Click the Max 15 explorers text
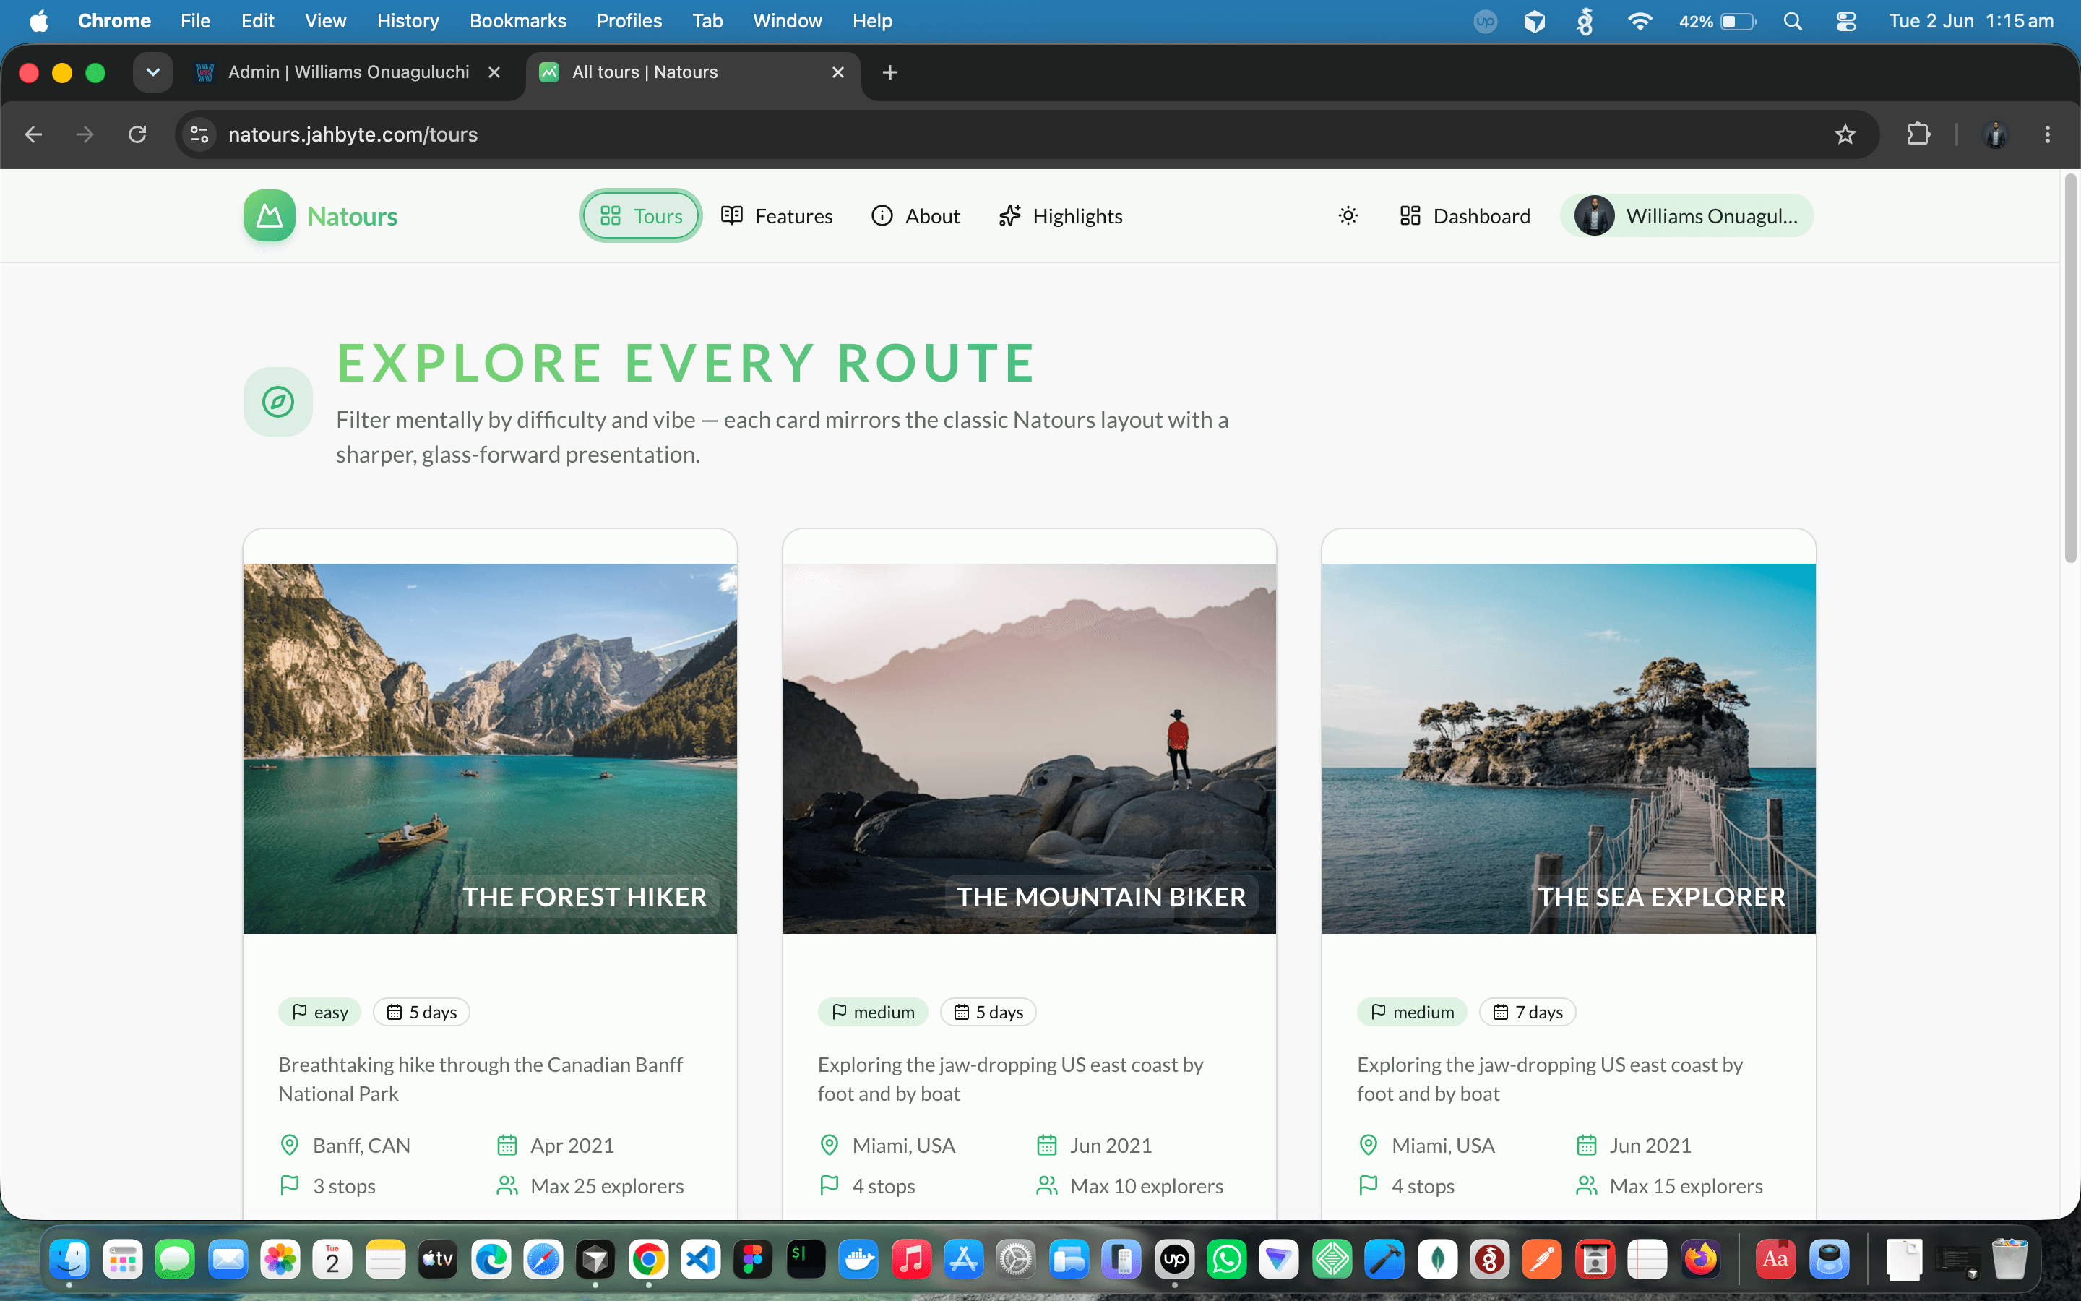This screenshot has height=1301, width=2081. click(x=1686, y=1185)
